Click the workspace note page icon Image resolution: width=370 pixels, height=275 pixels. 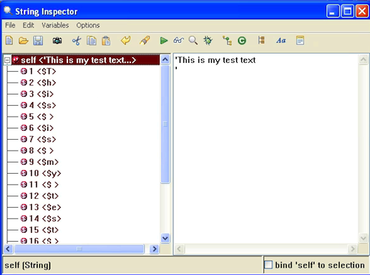(300, 41)
